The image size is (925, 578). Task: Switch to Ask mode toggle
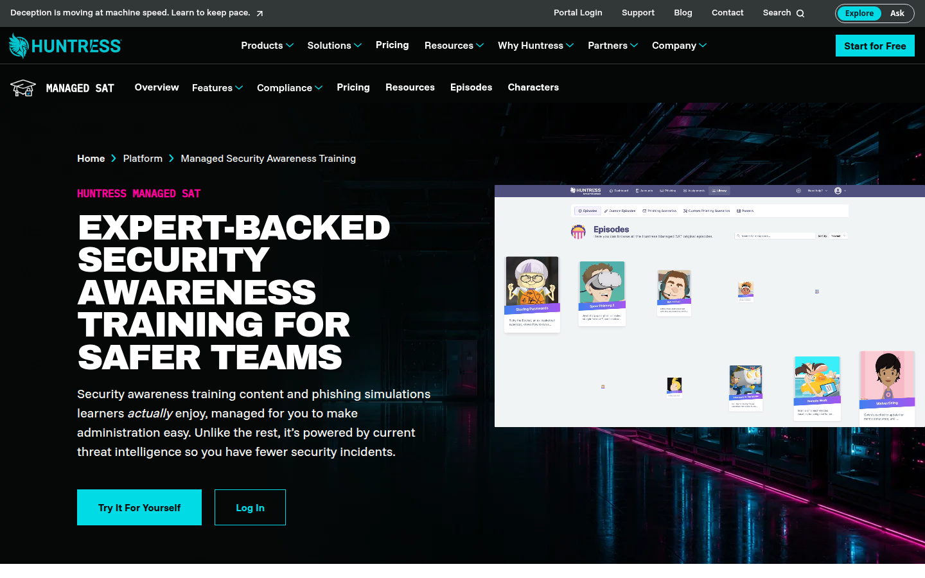pos(897,13)
